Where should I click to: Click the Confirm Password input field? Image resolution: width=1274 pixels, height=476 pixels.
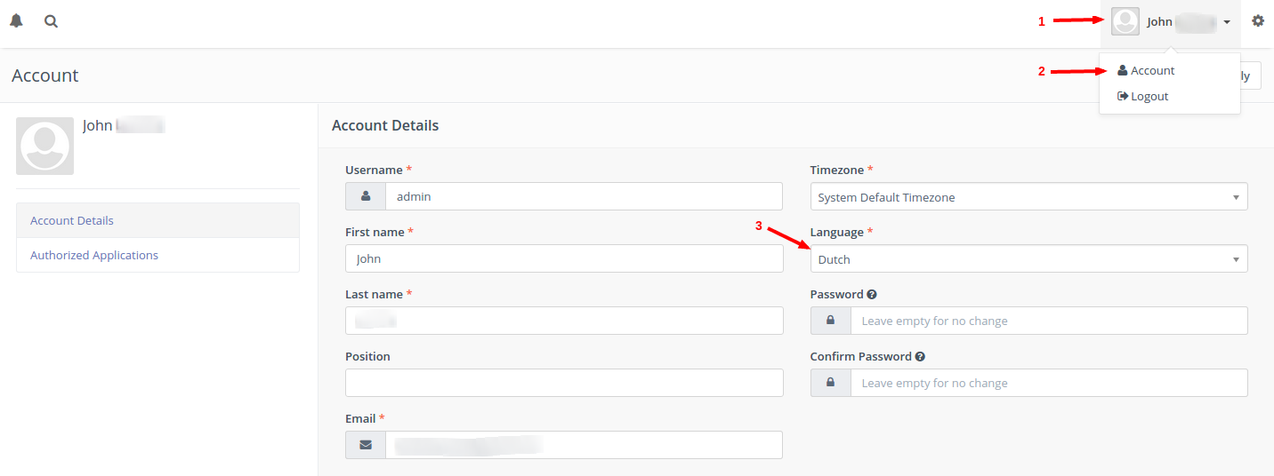[x=1048, y=383]
